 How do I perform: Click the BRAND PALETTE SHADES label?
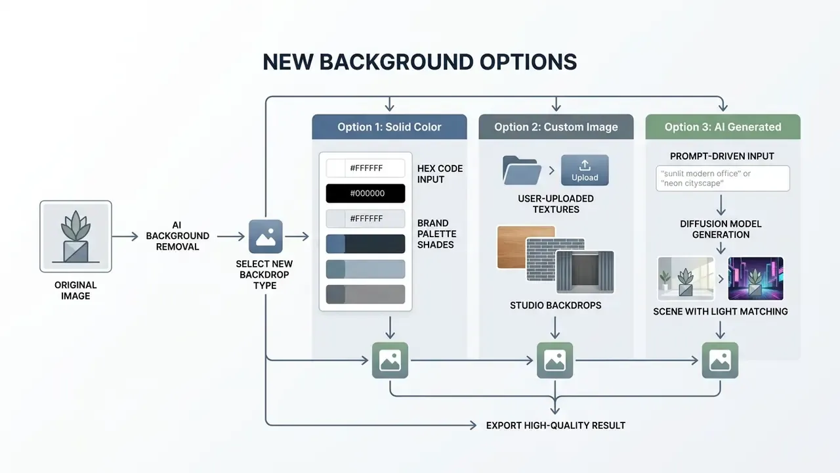[x=436, y=234]
